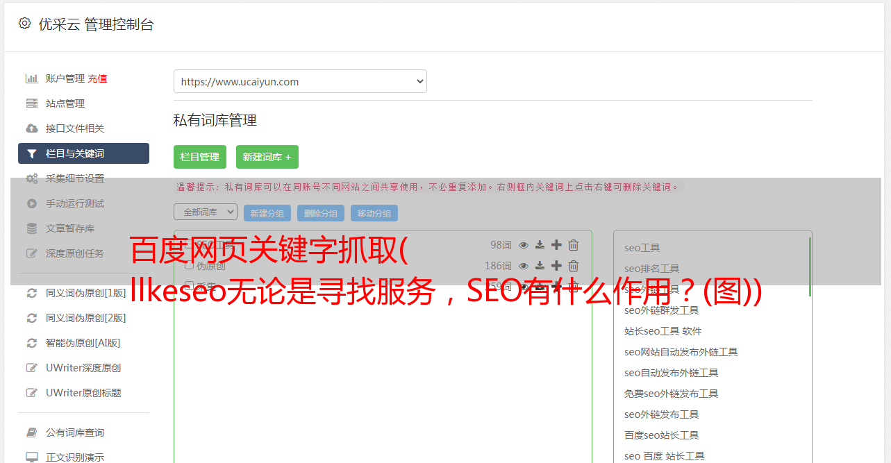Viewport: 891px width, 463px height.
Task: Open 深度原创任务 sidebar item
Action: coord(75,253)
